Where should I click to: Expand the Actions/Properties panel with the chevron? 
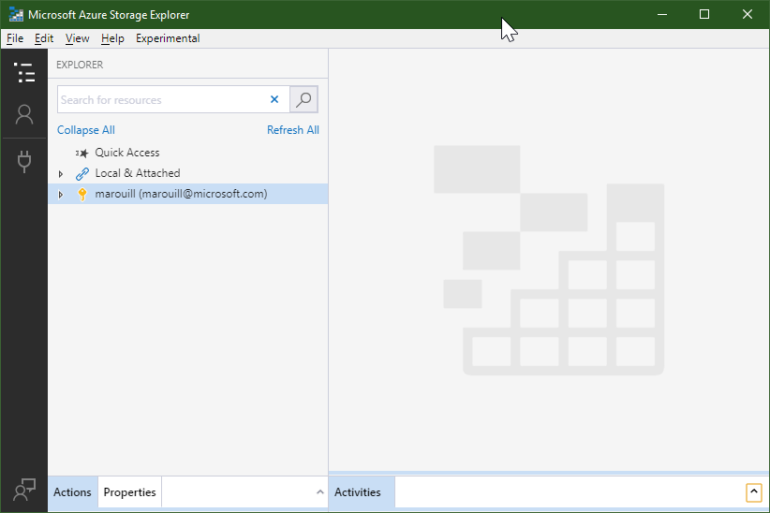point(319,491)
